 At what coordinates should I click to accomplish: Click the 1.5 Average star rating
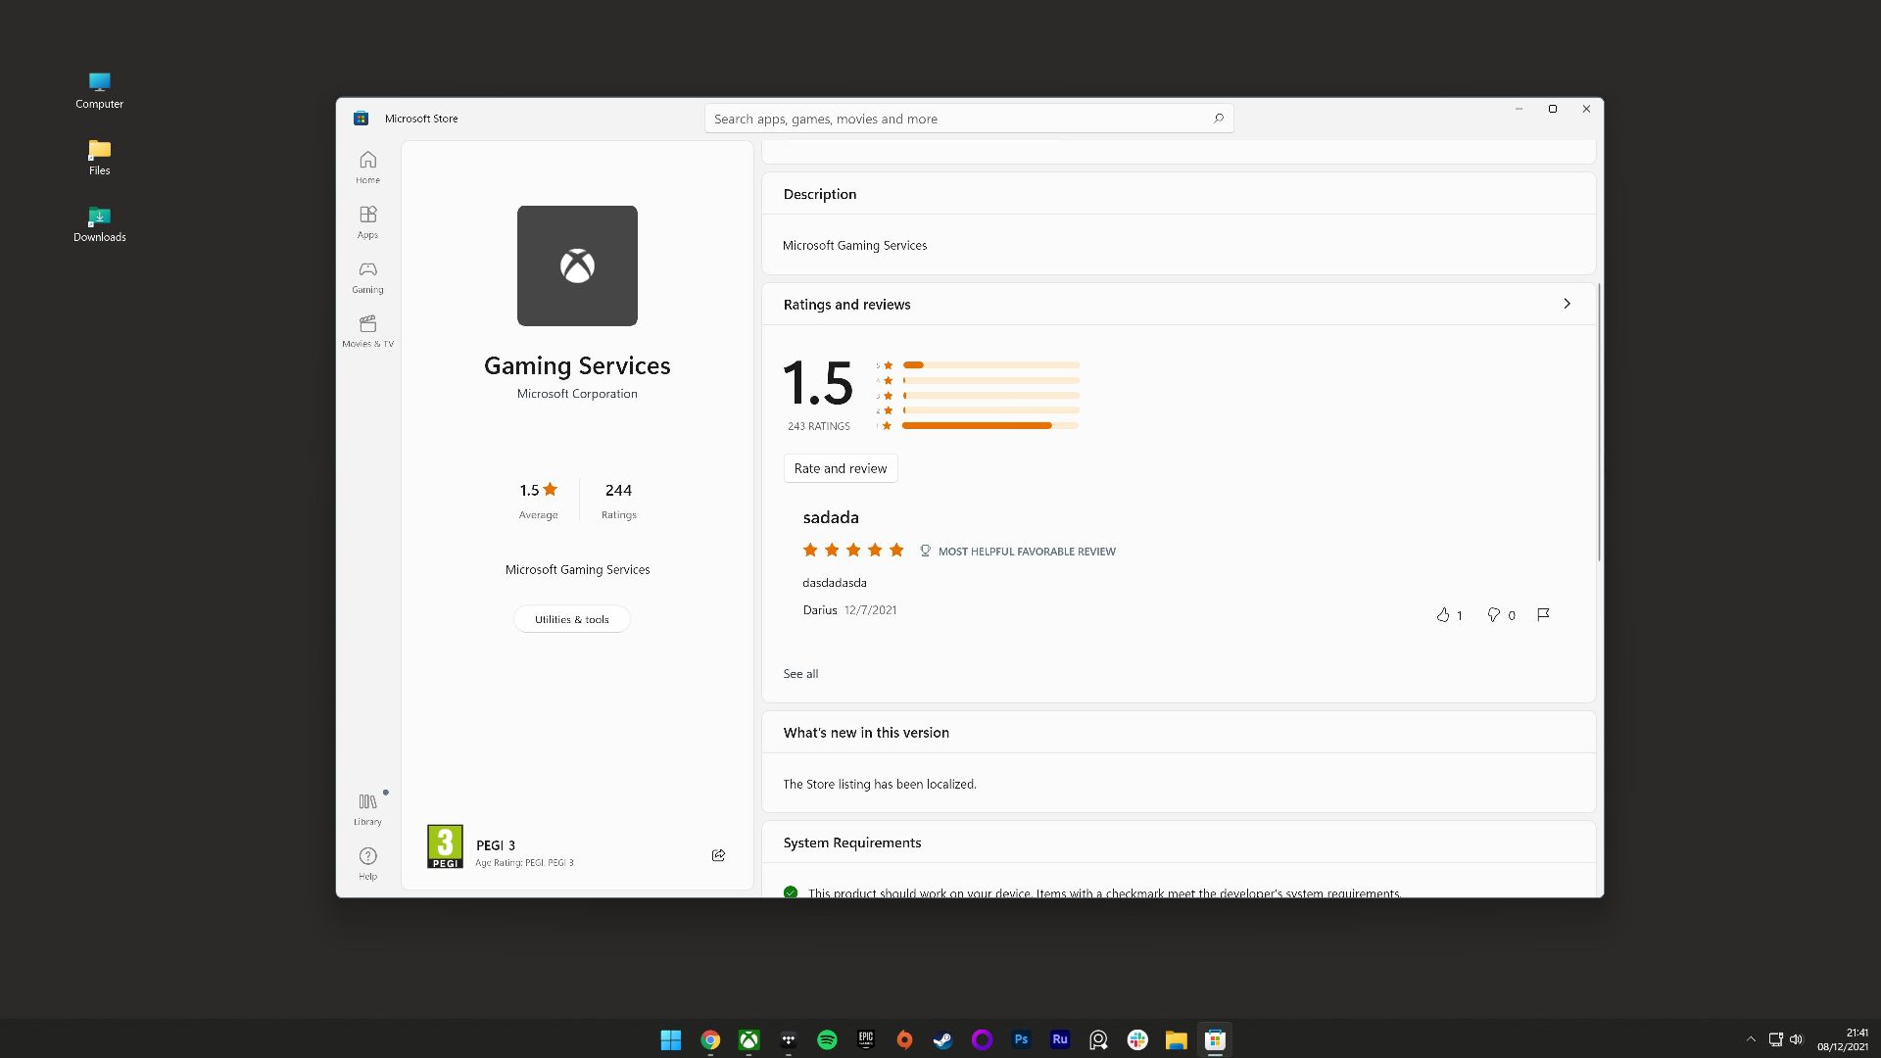[x=538, y=500]
